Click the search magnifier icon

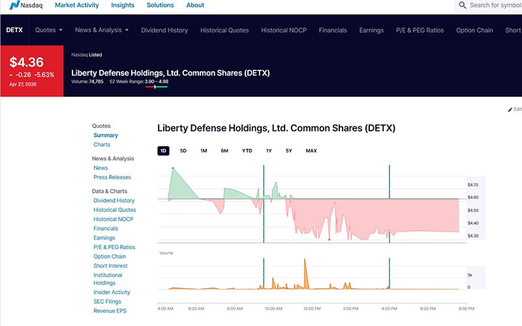tap(463, 5)
